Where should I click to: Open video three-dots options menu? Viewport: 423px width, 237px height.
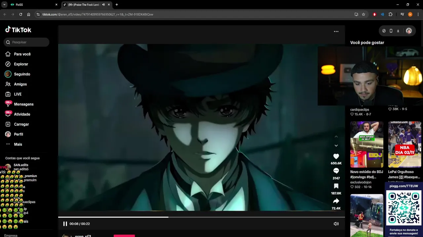point(336,32)
